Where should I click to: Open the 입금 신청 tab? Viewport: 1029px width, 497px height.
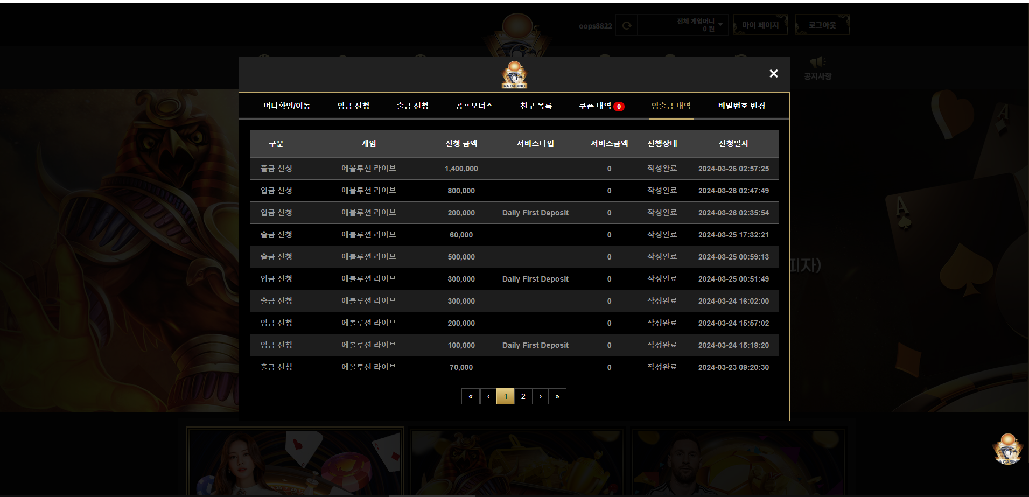coord(354,106)
